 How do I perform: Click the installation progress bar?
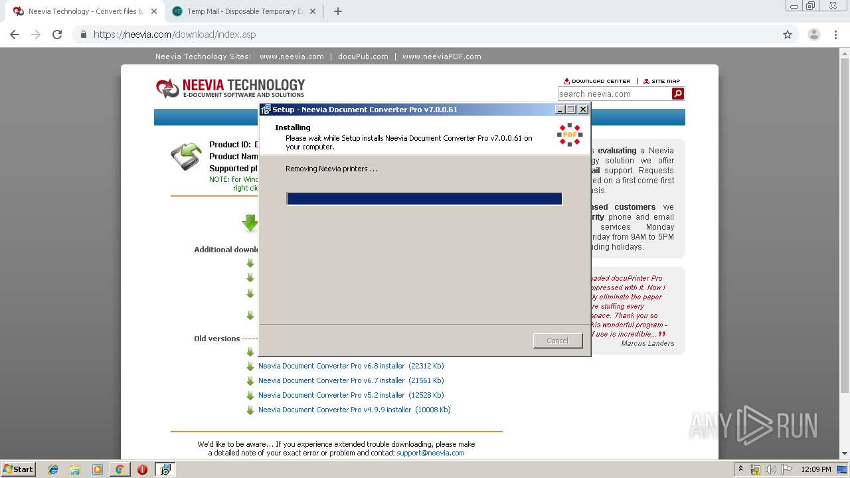[x=424, y=199]
